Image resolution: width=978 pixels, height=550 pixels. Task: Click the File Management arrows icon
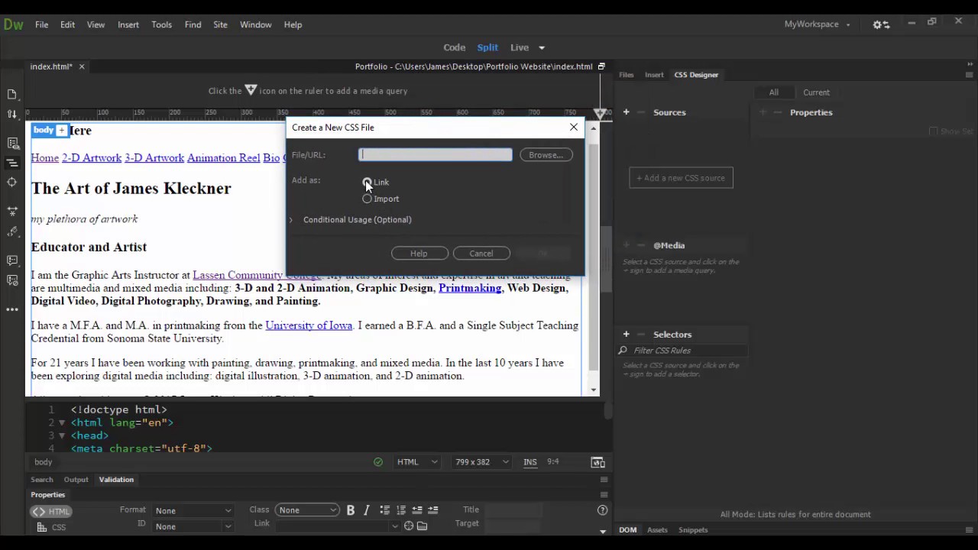click(x=11, y=115)
